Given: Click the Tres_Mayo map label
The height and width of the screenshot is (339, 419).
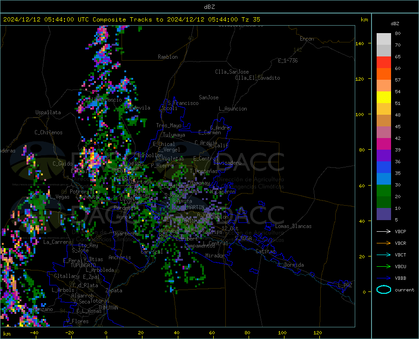Looking at the screenshot, I should pos(169,125).
